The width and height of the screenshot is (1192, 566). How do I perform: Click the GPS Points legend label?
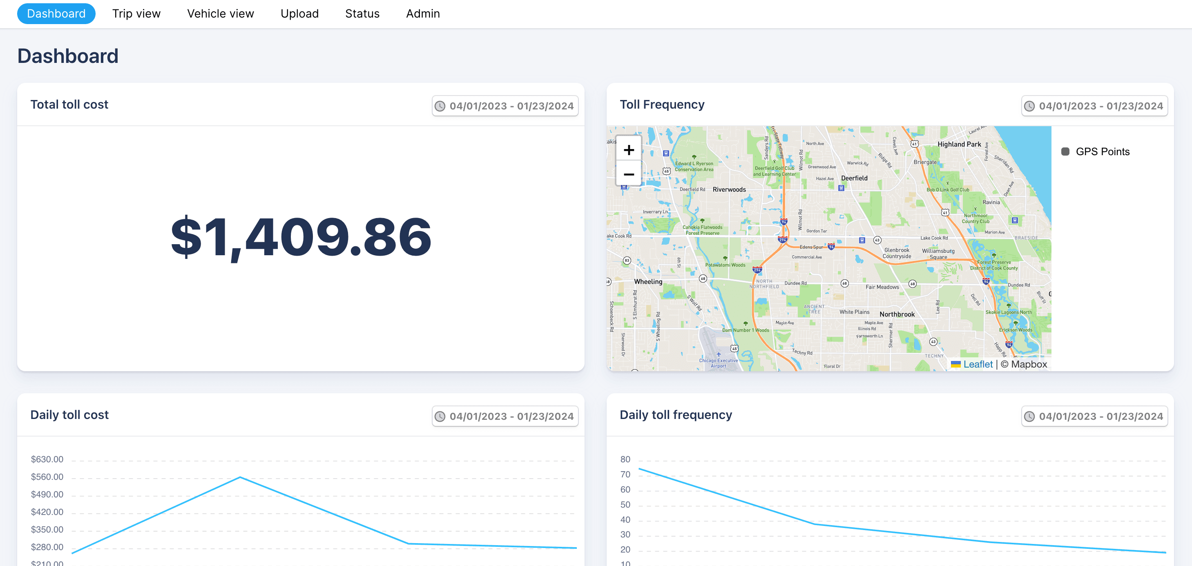coord(1102,152)
